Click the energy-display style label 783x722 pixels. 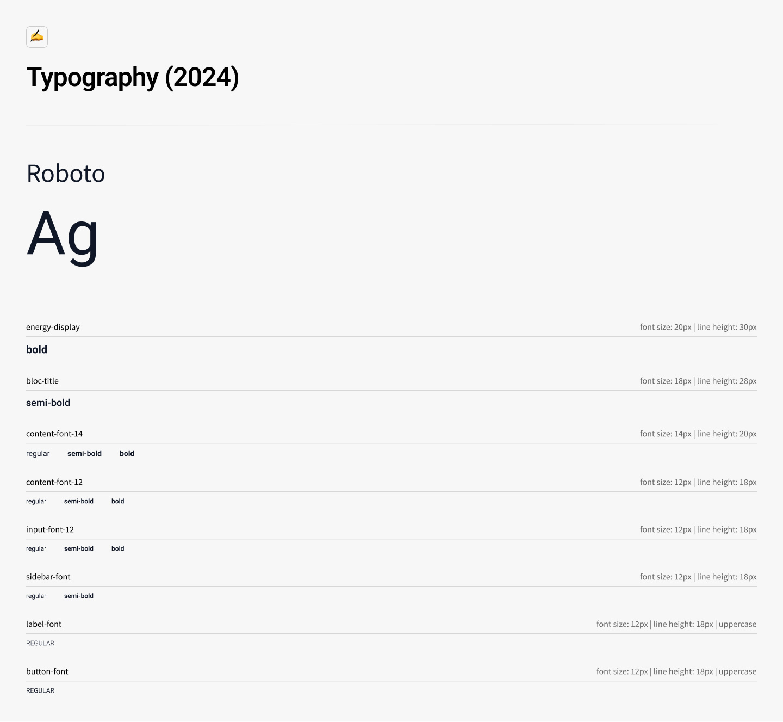(53, 327)
